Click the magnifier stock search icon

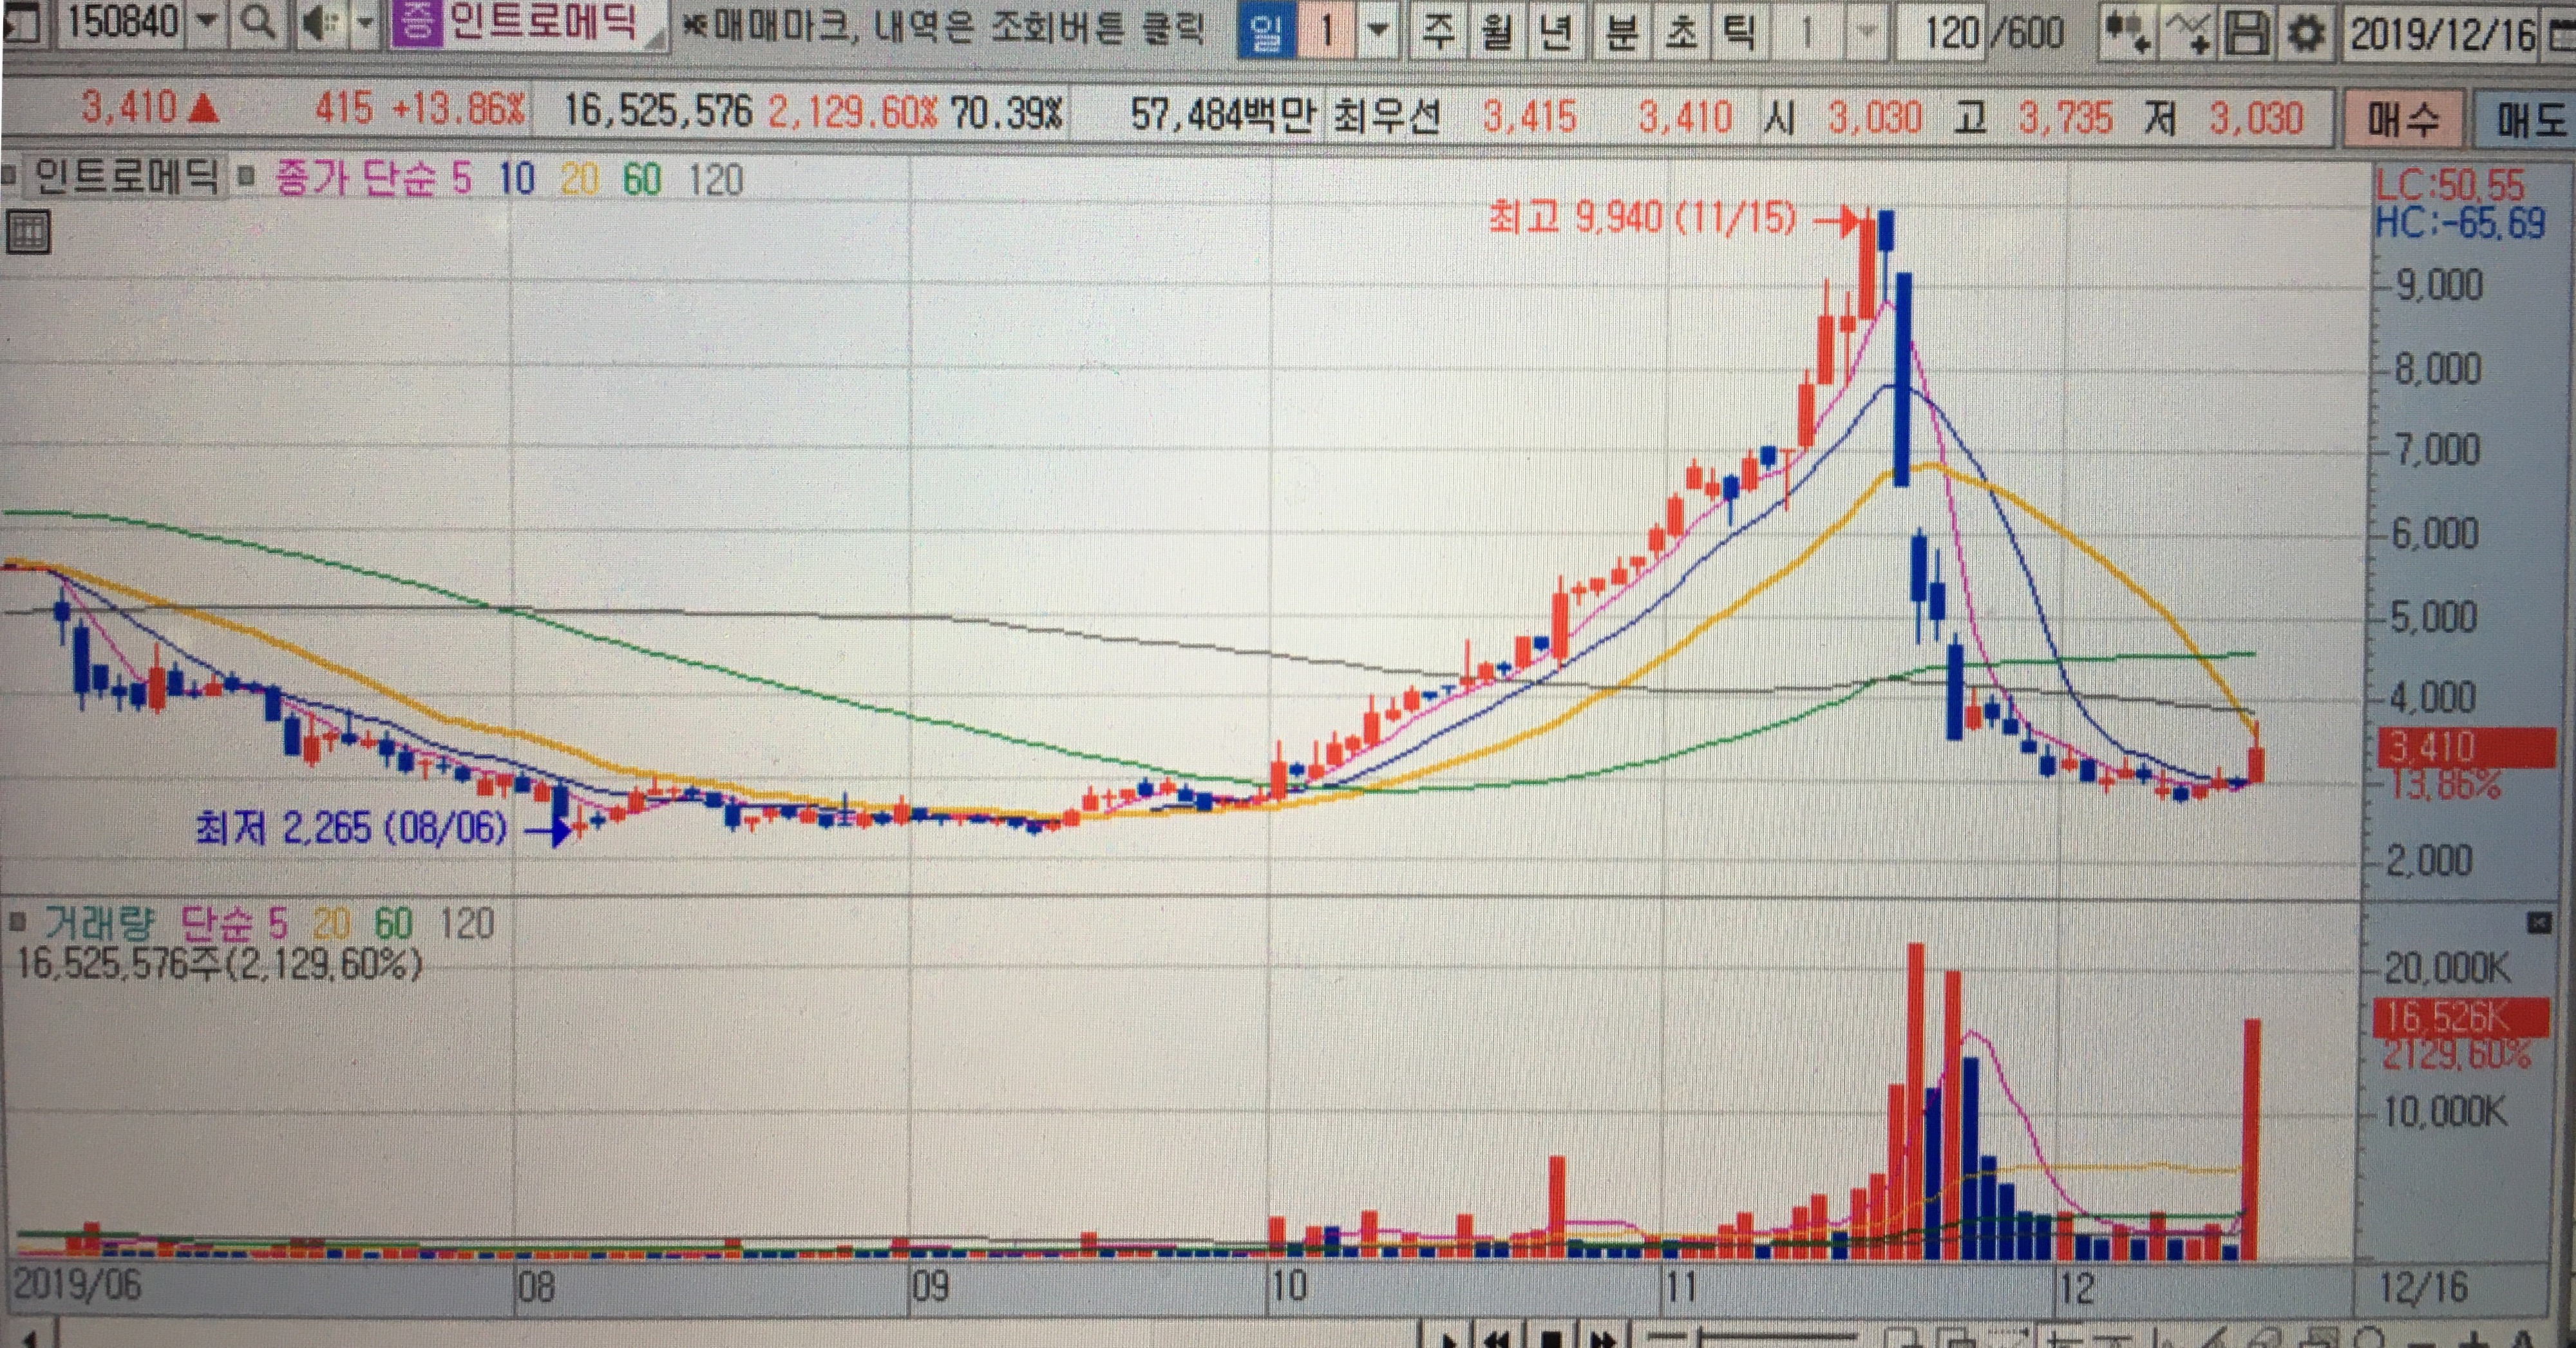click(x=258, y=22)
